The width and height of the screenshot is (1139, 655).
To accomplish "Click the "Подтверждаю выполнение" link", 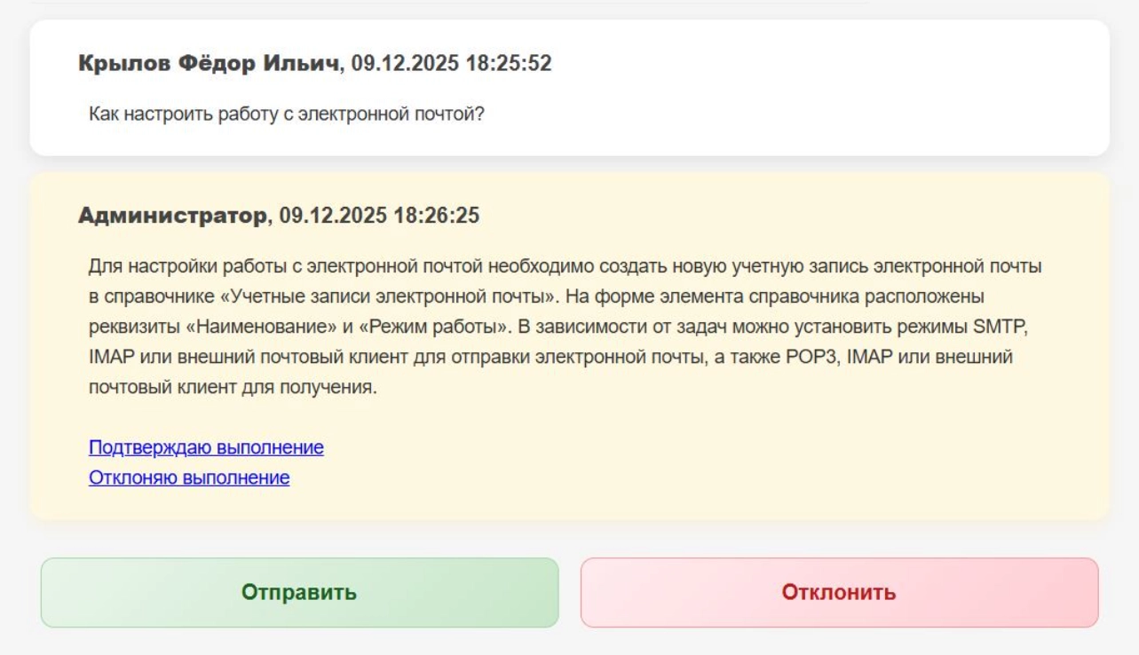I will 206,447.
